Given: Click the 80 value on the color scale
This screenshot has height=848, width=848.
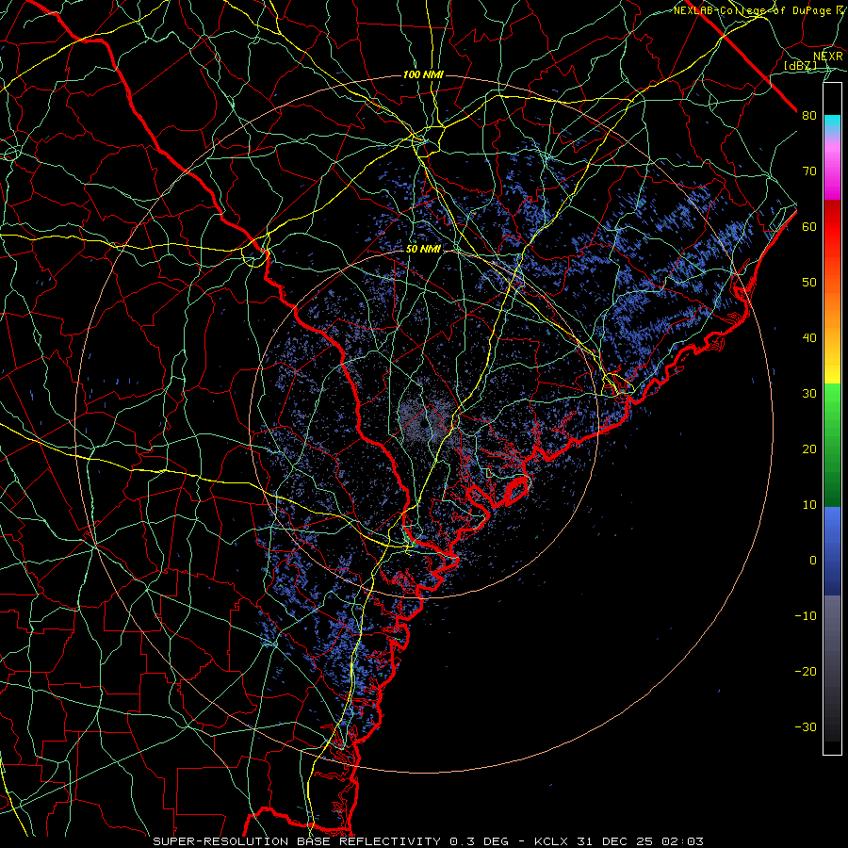Looking at the screenshot, I should [809, 116].
